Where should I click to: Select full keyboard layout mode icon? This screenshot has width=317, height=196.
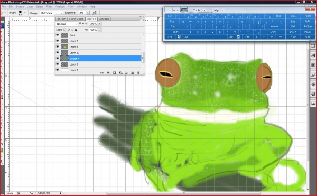[x=184, y=10]
